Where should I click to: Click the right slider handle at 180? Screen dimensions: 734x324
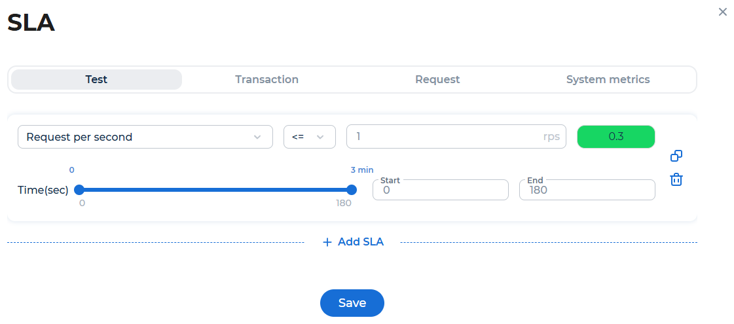[352, 190]
